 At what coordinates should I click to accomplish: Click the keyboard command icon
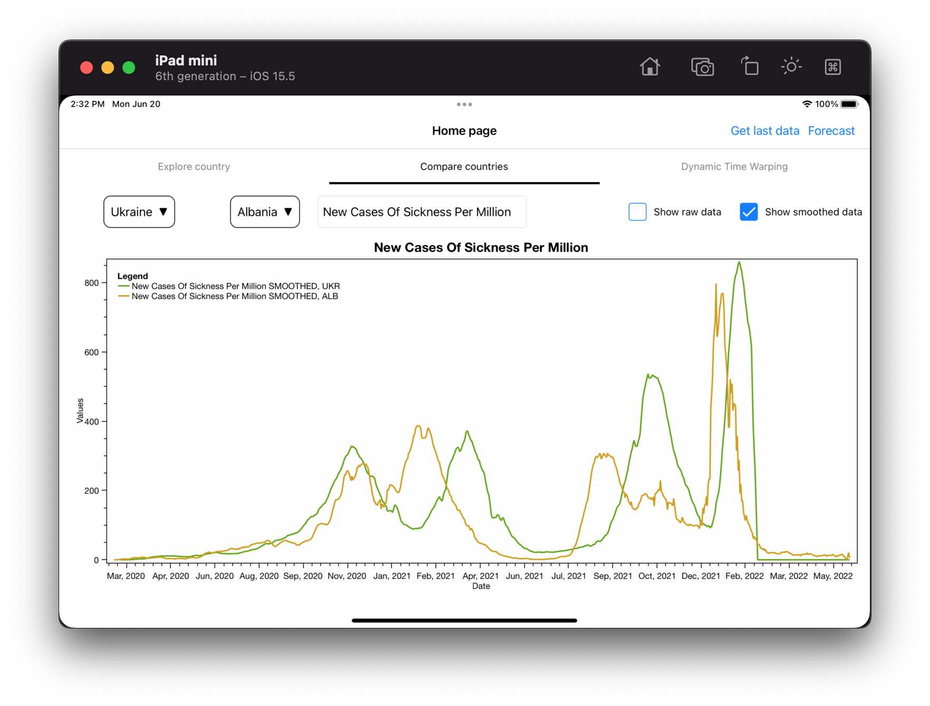833,67
